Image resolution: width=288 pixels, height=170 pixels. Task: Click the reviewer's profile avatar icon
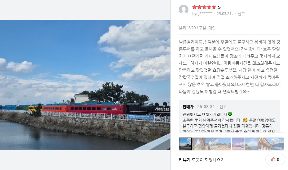tap(184, 9)
